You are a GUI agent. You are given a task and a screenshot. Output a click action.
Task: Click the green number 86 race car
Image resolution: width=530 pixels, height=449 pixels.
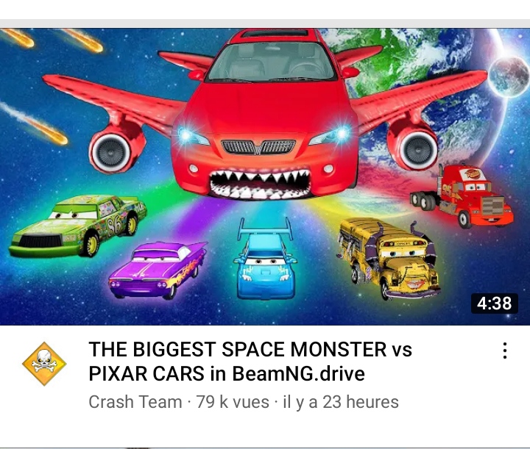click(x=78, y=226)
